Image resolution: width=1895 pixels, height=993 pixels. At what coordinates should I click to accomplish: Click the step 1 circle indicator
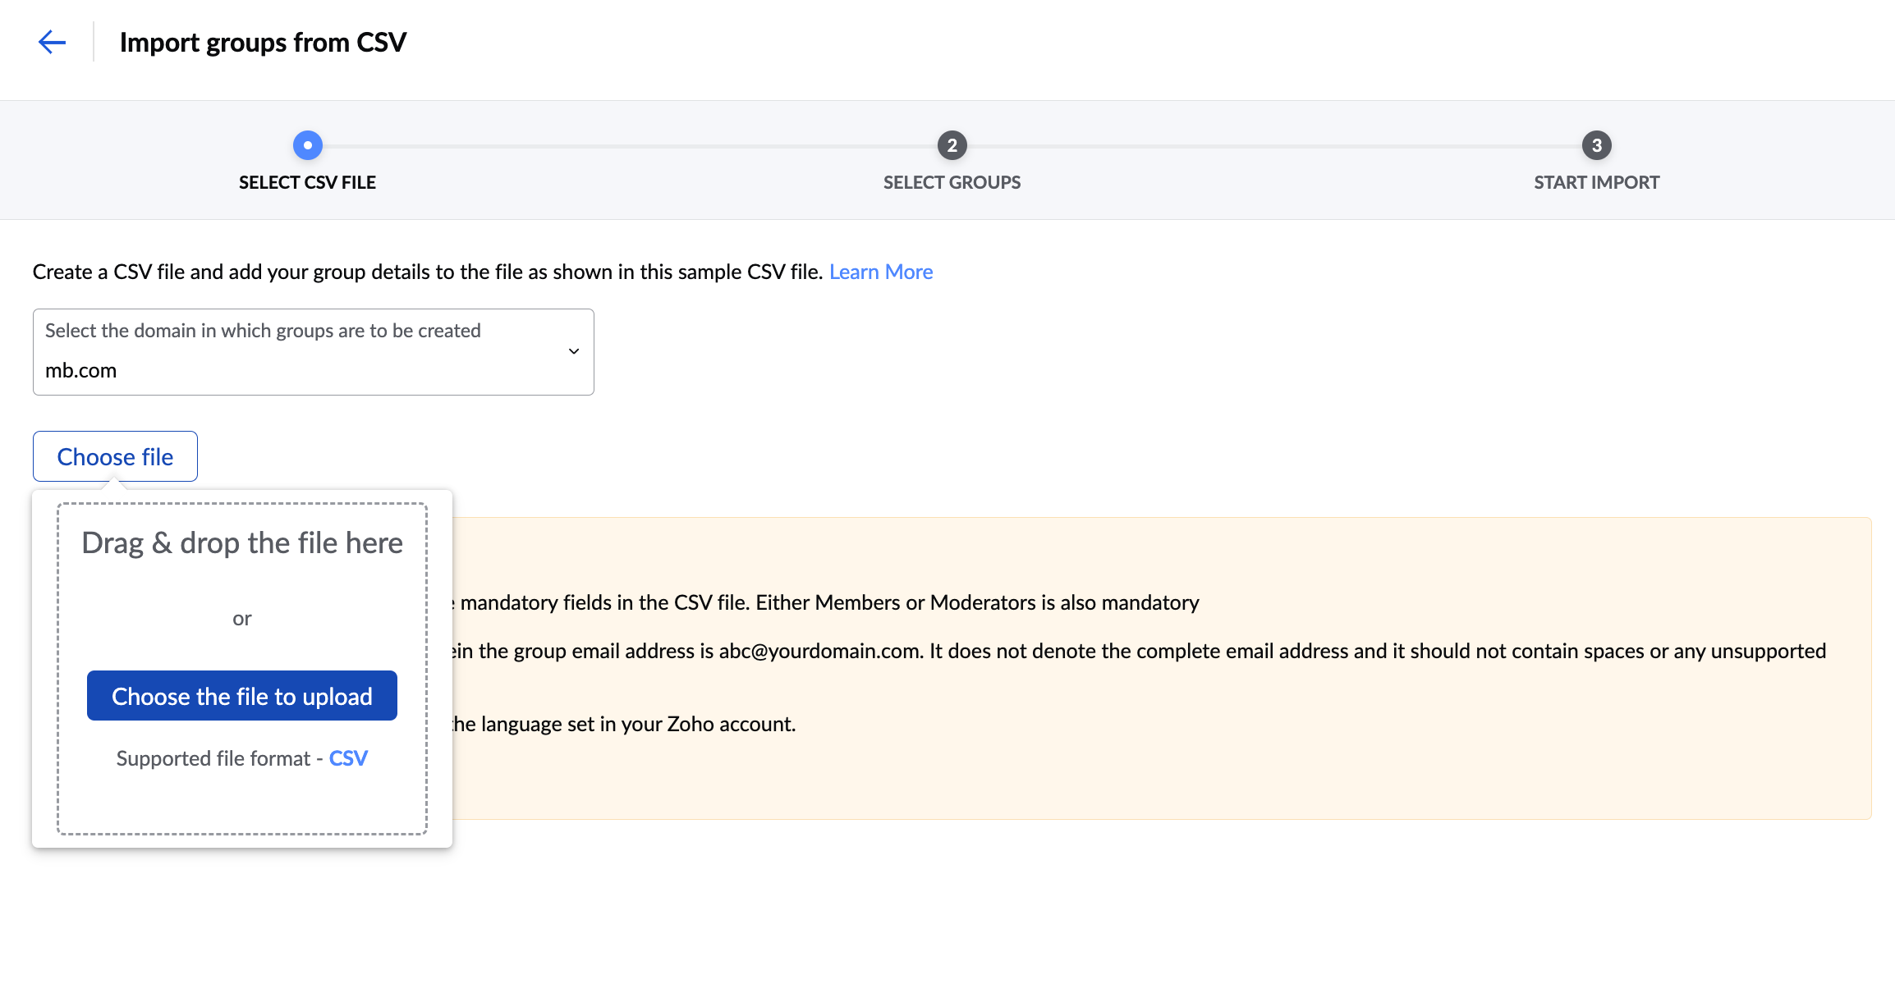click(x=308, y=145)
